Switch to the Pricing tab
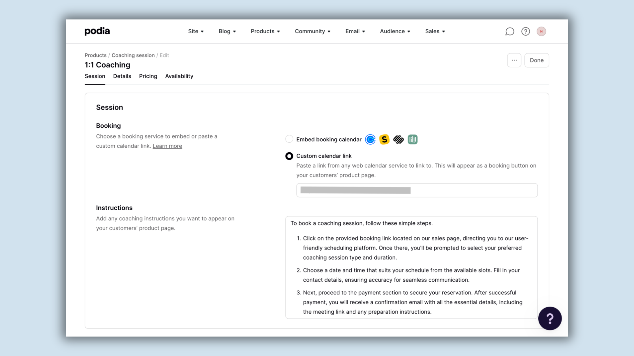The image size is (634, 356). click(148, 76)
